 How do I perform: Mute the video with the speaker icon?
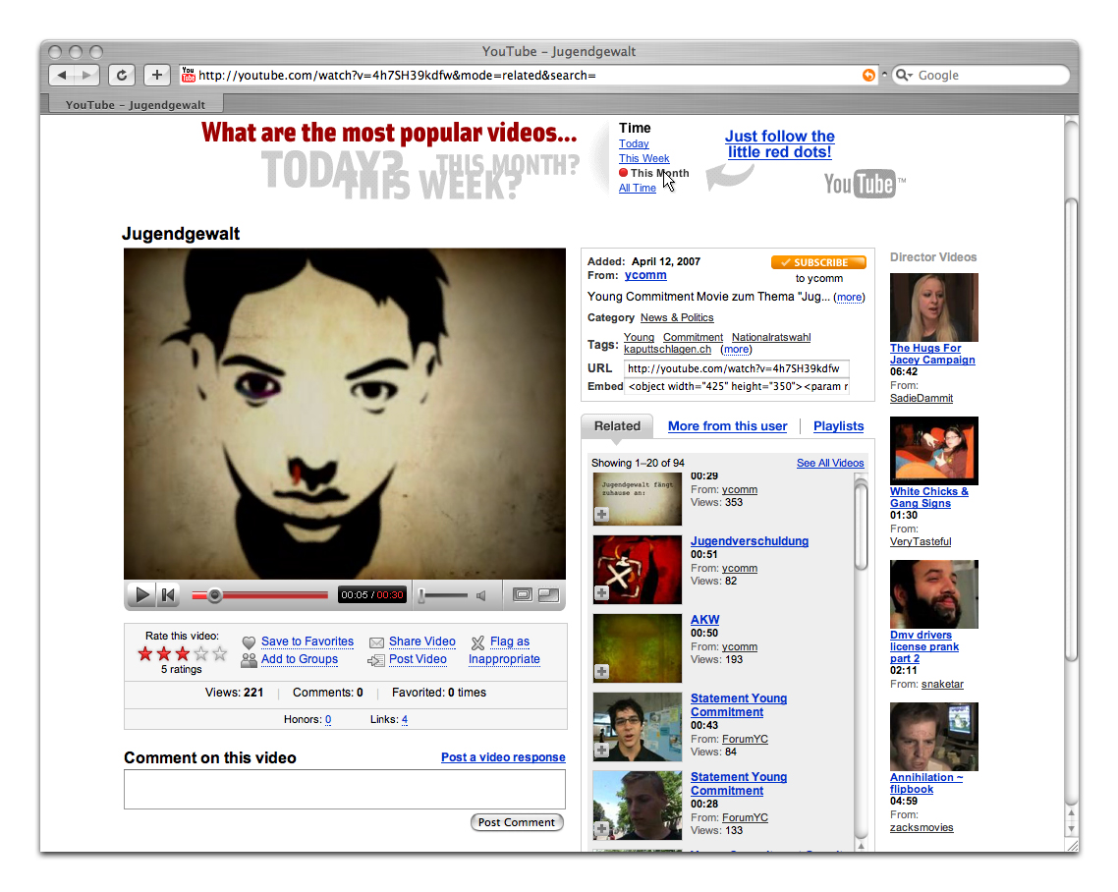[482, 594]
